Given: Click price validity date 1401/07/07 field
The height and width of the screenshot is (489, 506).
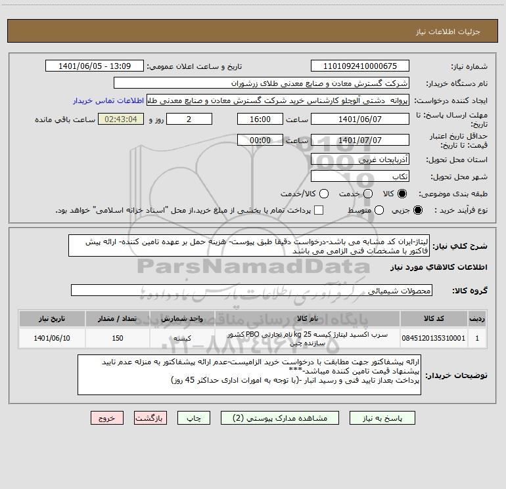Looking at the screenshot, I should [x=360, y=140].
